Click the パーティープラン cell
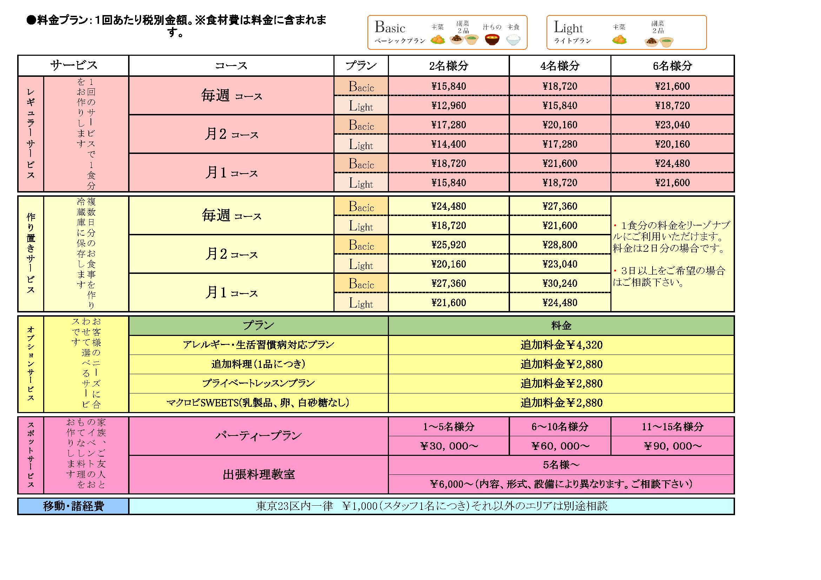This screenshot has height=580, width=821. coord(258,436)
